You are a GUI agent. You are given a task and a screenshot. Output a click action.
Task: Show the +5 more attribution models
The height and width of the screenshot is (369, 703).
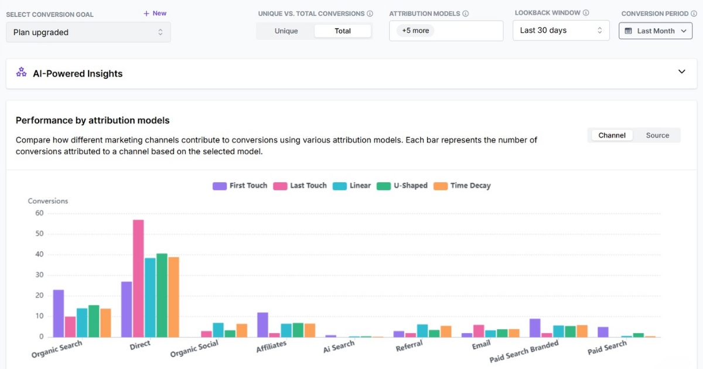tap(415, 30)
